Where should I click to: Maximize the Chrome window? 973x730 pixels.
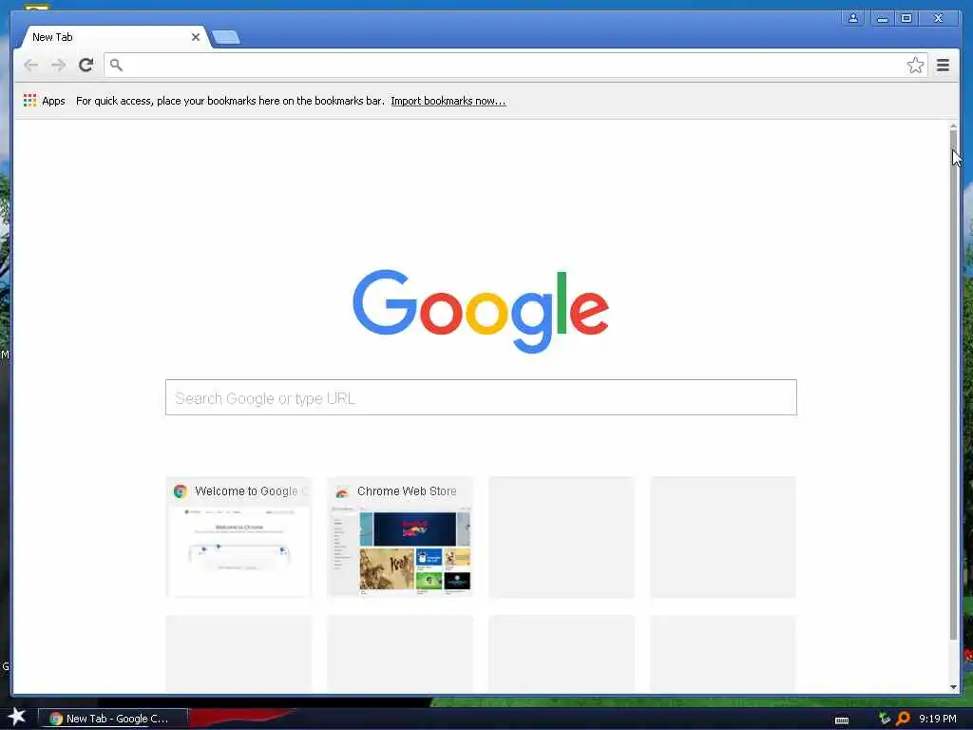[906, 18]
